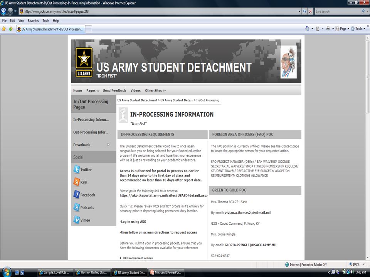Viewport: 370px width, 277px height.
Task: Switch to Sample, Lovell CIV taskbar window
Action: pyautogui.click(x=55, y=272)
